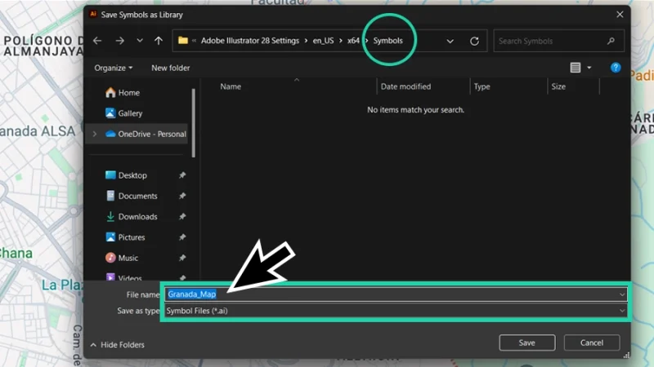
Task: Refresh the Symbols folder listing
Action: click(x=474, y=41)
